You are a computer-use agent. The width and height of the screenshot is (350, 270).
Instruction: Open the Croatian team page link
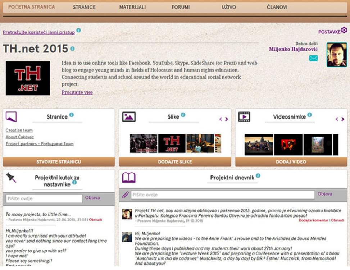[x=19, y=131]
